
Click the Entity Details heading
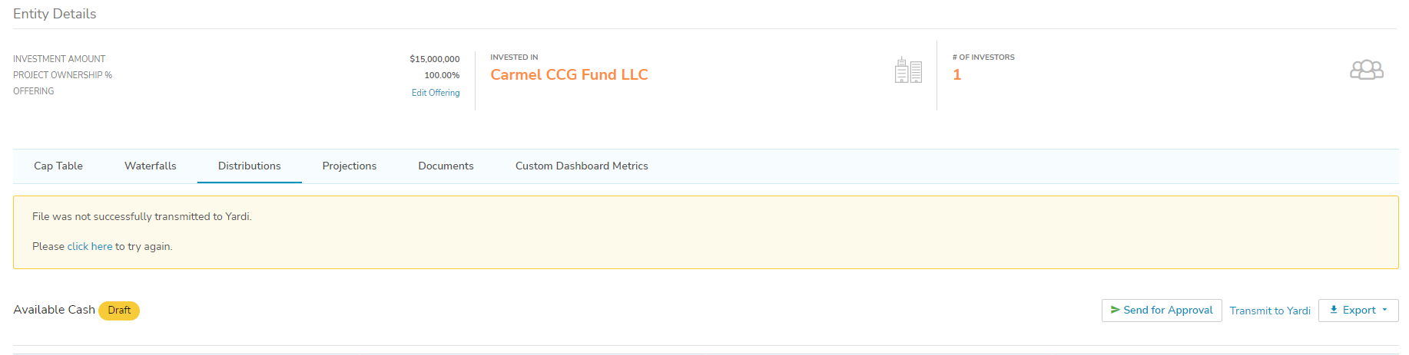[x=55, y=14]
